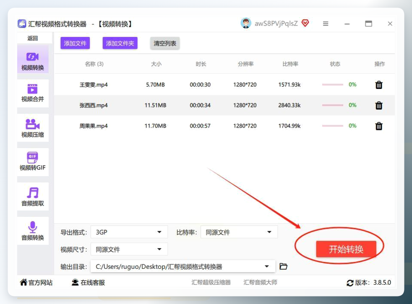412x304 pixels.
Task: Click username awS8PVjPqlsZ
Action: [x=276, y=23]
